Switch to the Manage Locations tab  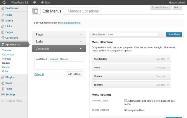coord(83,11)
